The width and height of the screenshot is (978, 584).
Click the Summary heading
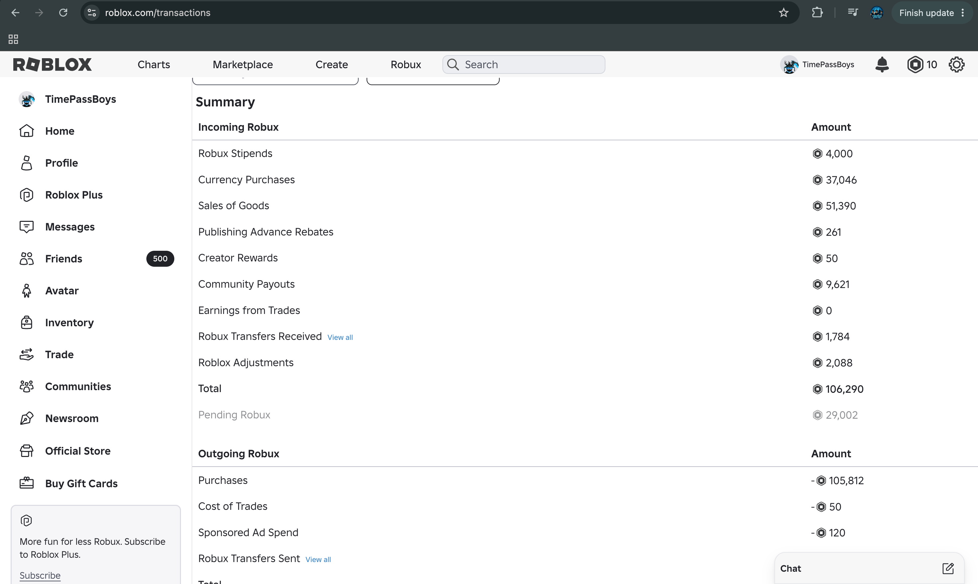point(226,102)
